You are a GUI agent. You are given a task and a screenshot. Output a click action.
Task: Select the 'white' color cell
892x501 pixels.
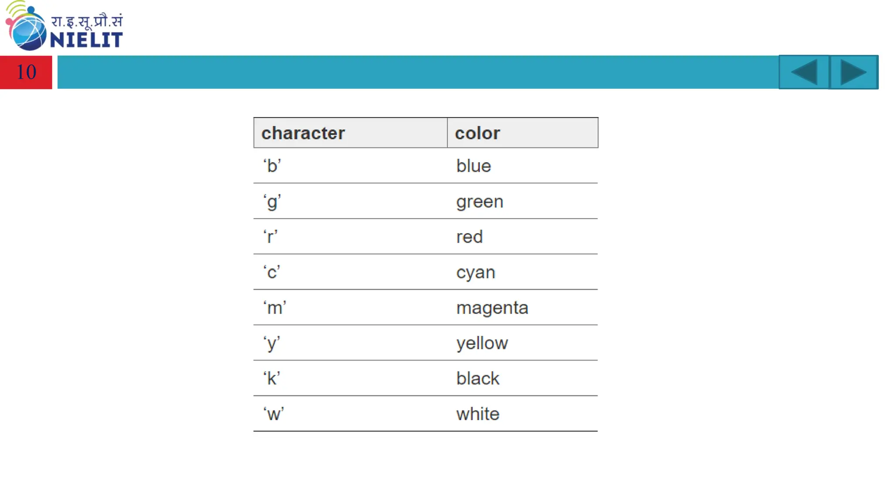tap(523, 414)
